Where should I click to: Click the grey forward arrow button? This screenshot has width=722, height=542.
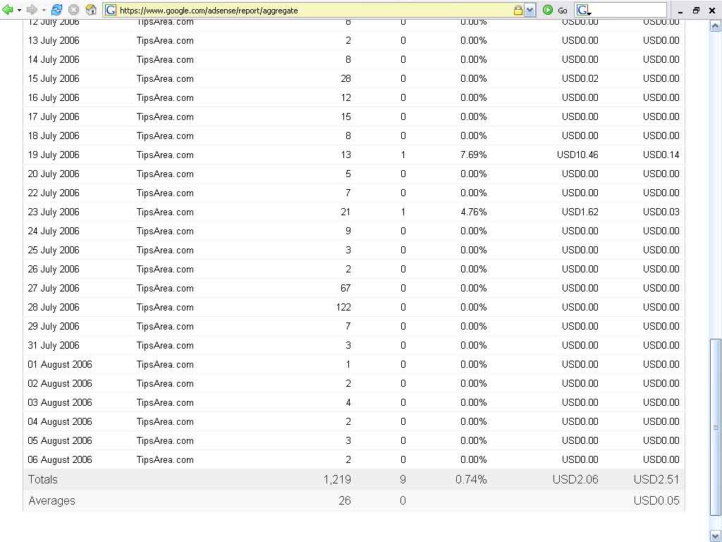32,10
